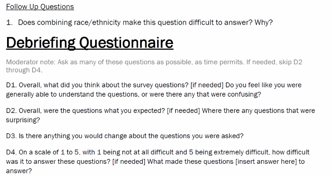Click the "D2." question label
This screenshot has width=332, height=176.
[11, 111]
